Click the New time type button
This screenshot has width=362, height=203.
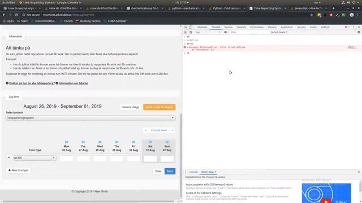tap(18, 170)
